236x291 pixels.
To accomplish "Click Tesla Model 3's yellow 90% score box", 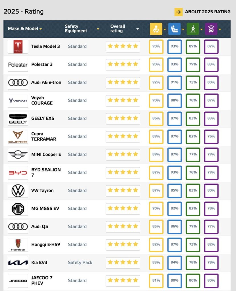I will (156, 47).
